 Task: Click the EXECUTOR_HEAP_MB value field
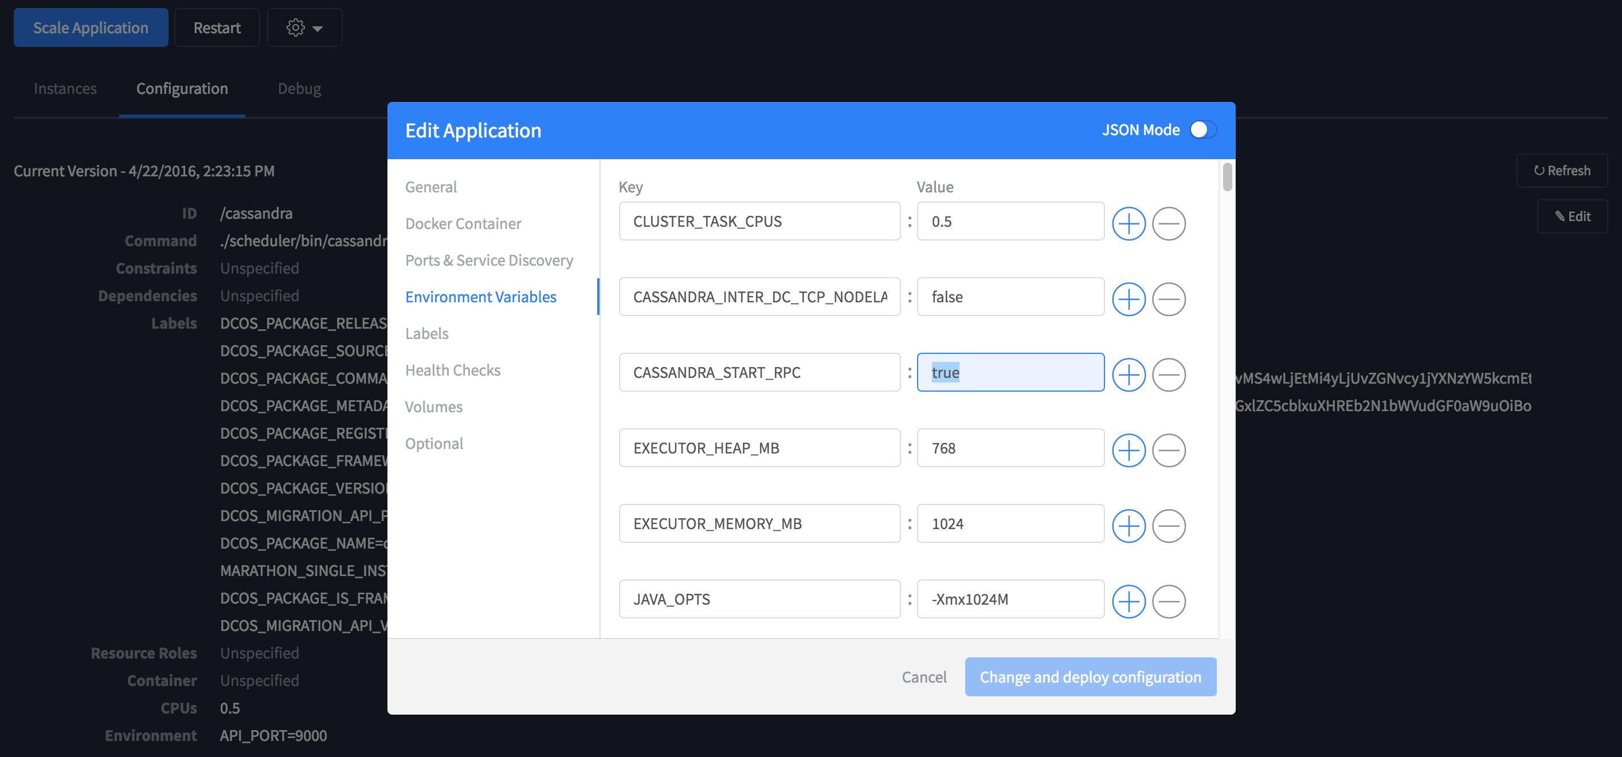click(x=1009, y=447)
